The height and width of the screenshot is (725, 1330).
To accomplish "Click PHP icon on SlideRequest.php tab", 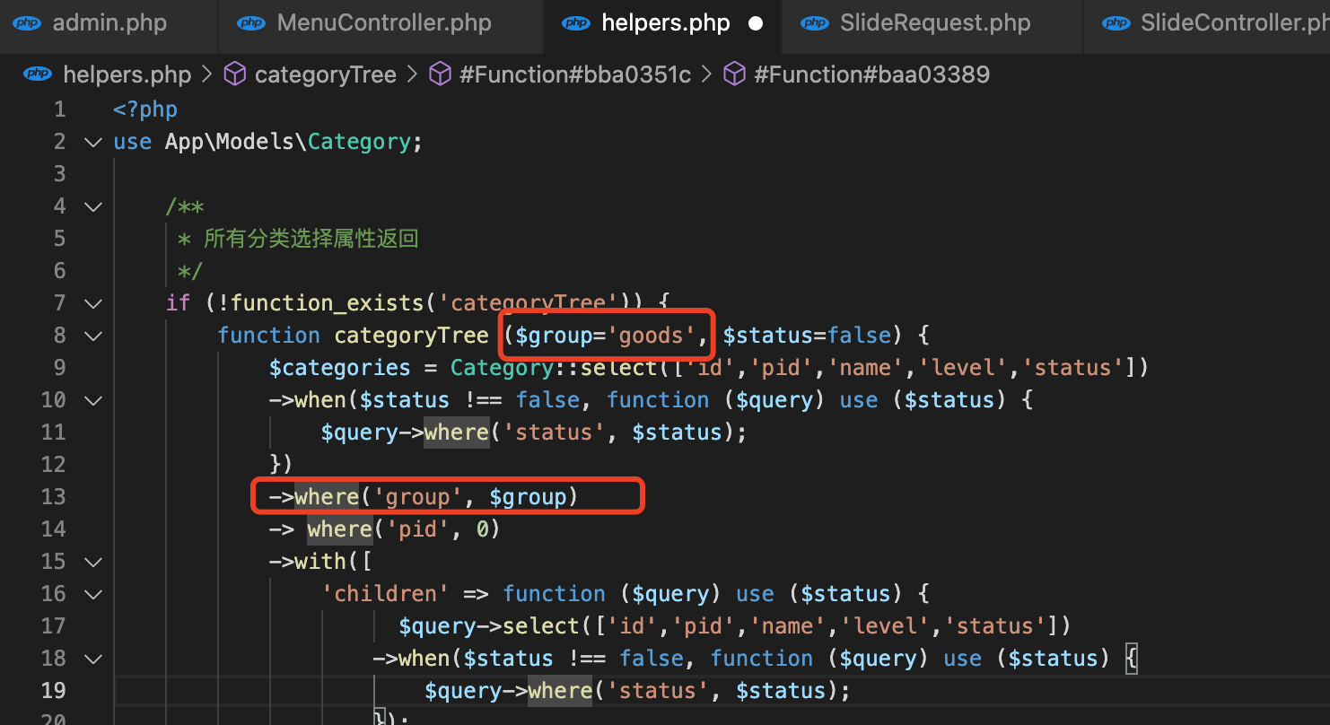I will coord(815,23).
